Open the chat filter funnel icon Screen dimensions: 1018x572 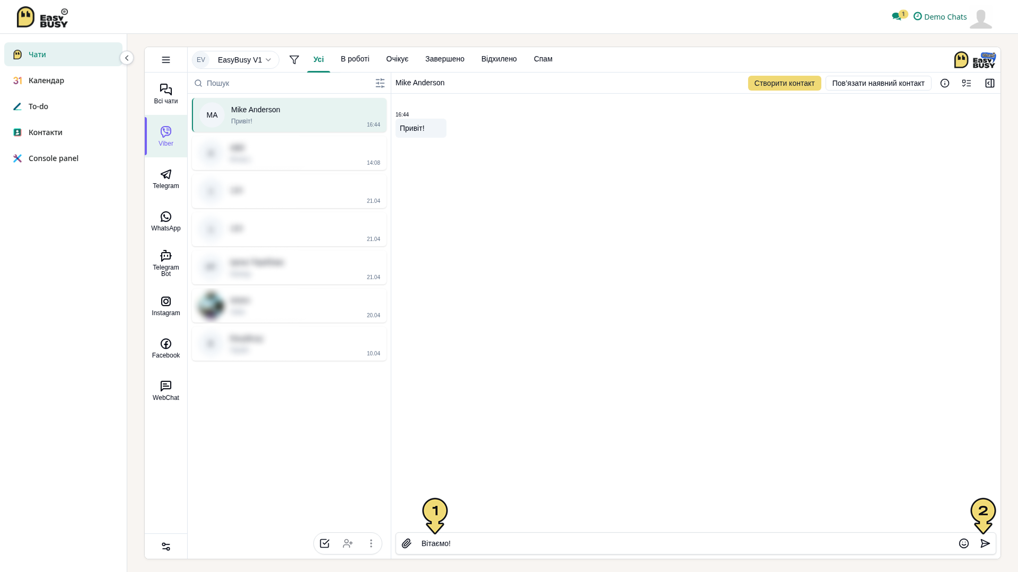[x=294, y=60]
